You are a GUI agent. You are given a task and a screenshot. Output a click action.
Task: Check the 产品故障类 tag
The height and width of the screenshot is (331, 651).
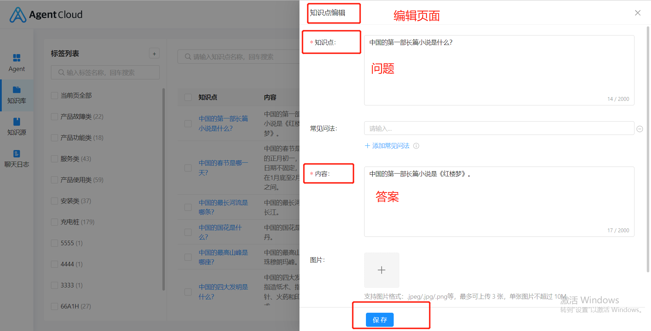[54, 117]
